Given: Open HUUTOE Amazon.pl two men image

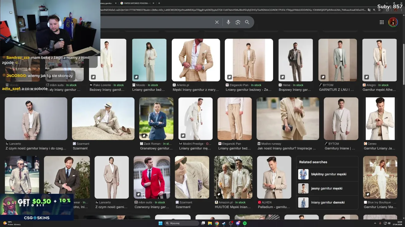Looking at the screenshot, I should coord(233,177).
